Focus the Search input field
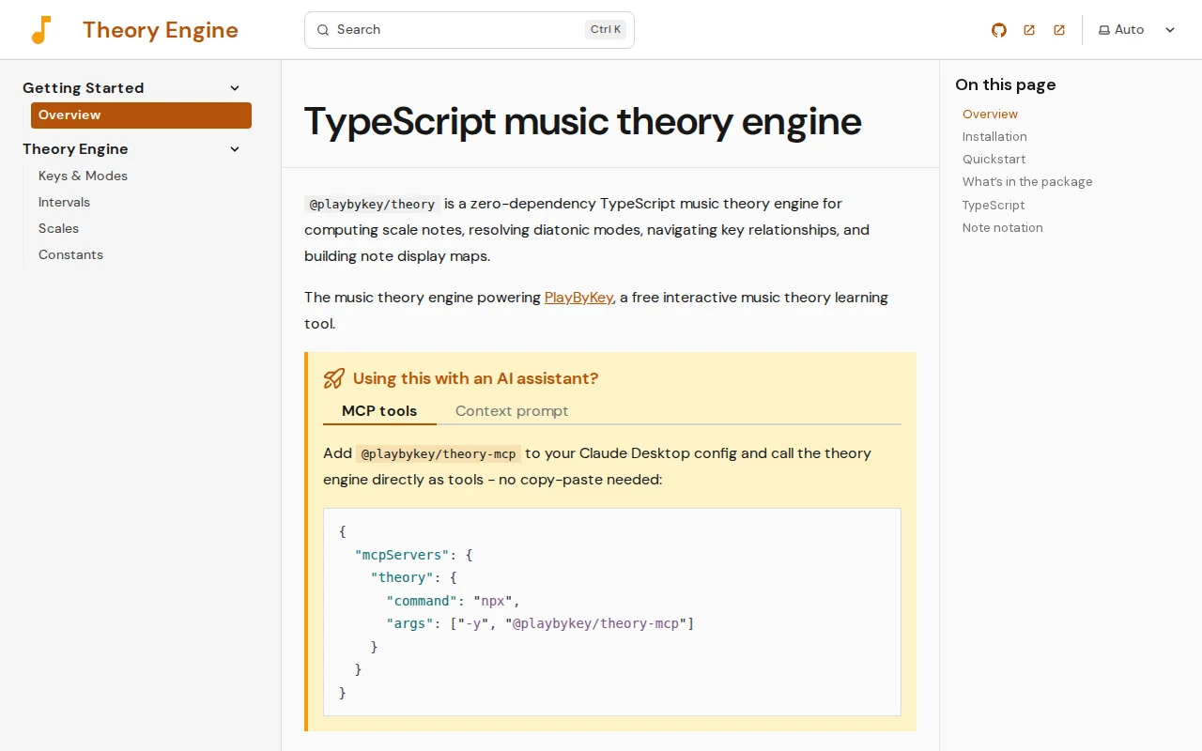Screen dimensions: 1202x751 click(470, 30)
